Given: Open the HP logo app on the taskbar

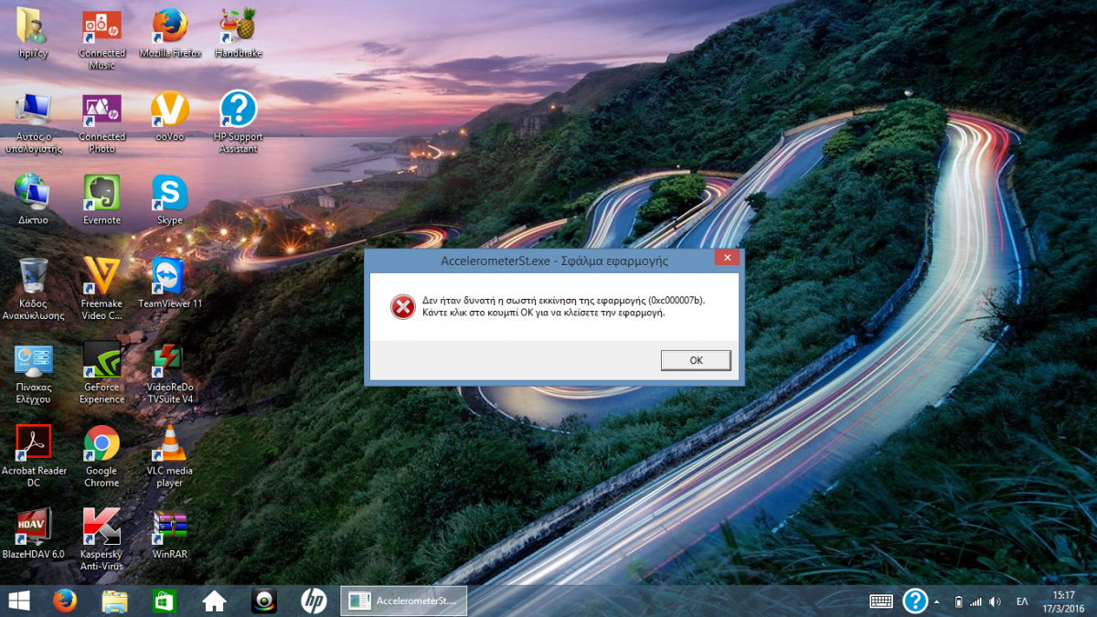Looking at the screenshot, I should pos(314,601).
